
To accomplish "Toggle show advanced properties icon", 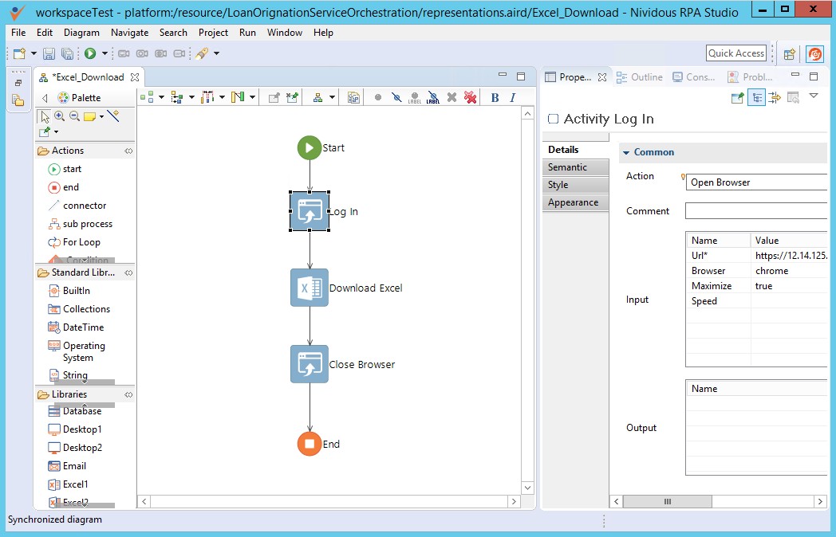I will pos(775,97).
